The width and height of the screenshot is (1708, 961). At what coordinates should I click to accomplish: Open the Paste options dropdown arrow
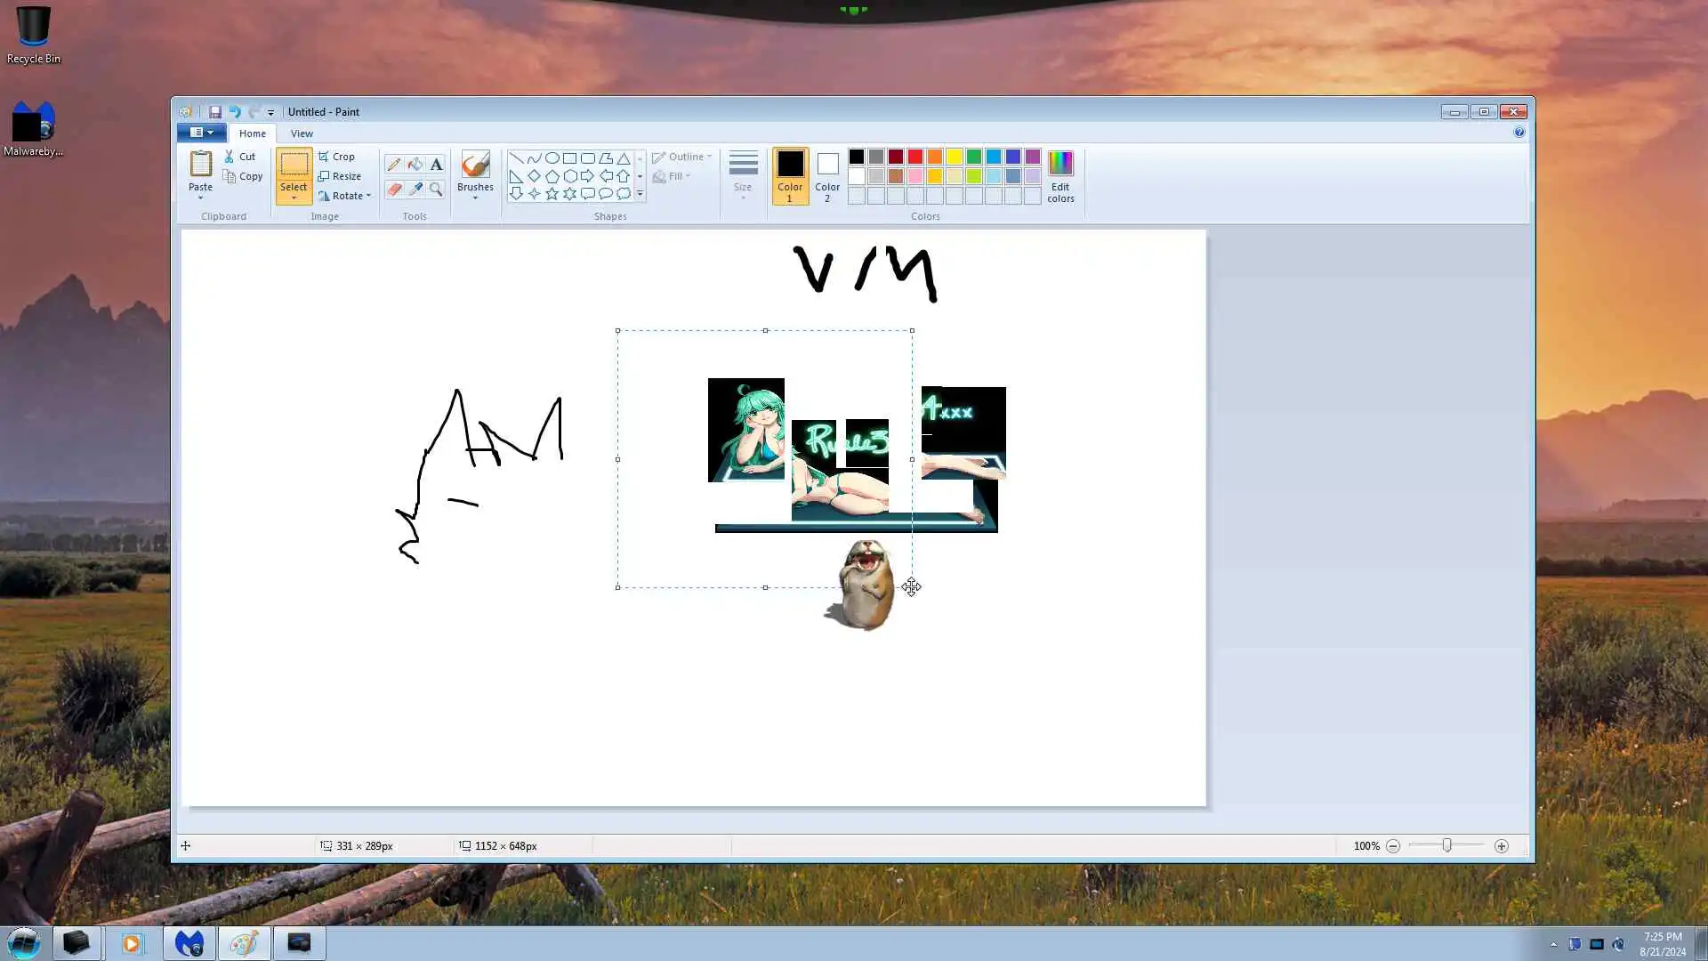click(x=200, y=198)
